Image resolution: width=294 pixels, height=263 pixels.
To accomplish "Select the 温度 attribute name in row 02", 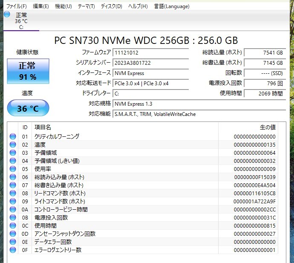I will point(40,145).
